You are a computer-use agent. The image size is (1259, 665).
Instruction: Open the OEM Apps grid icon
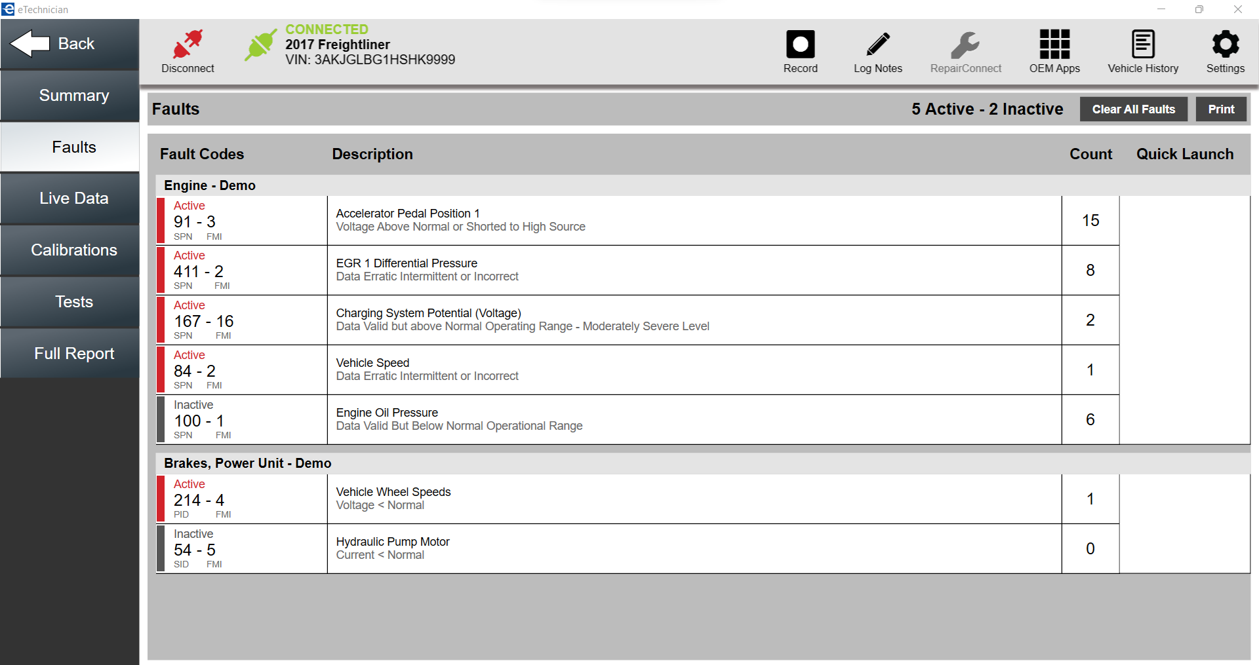(x=1054, y=45)
